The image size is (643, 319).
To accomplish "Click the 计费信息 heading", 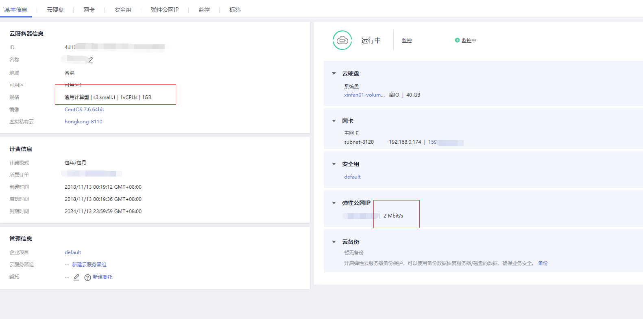I will click(x=21, y=149).
